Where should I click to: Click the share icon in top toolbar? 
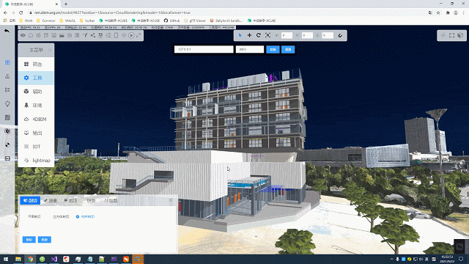(93, 35)
